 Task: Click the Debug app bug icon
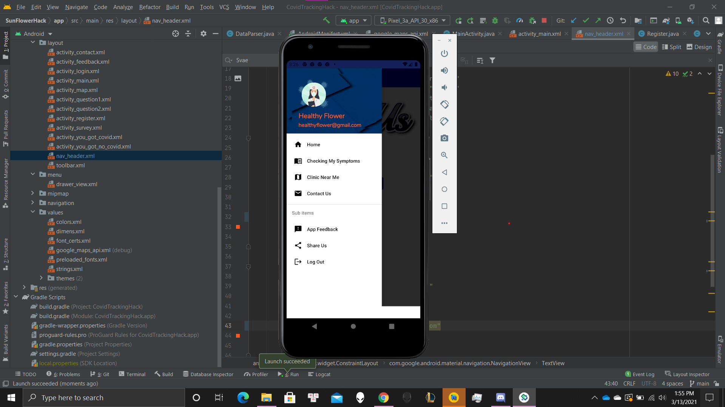point(495,21)
